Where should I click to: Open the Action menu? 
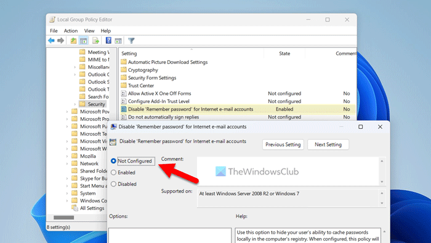click(71, 31)
